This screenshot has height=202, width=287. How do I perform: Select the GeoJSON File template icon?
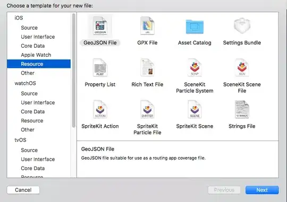click(100, 25)
